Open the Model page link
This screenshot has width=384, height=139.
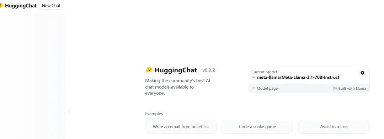[267, 88]
